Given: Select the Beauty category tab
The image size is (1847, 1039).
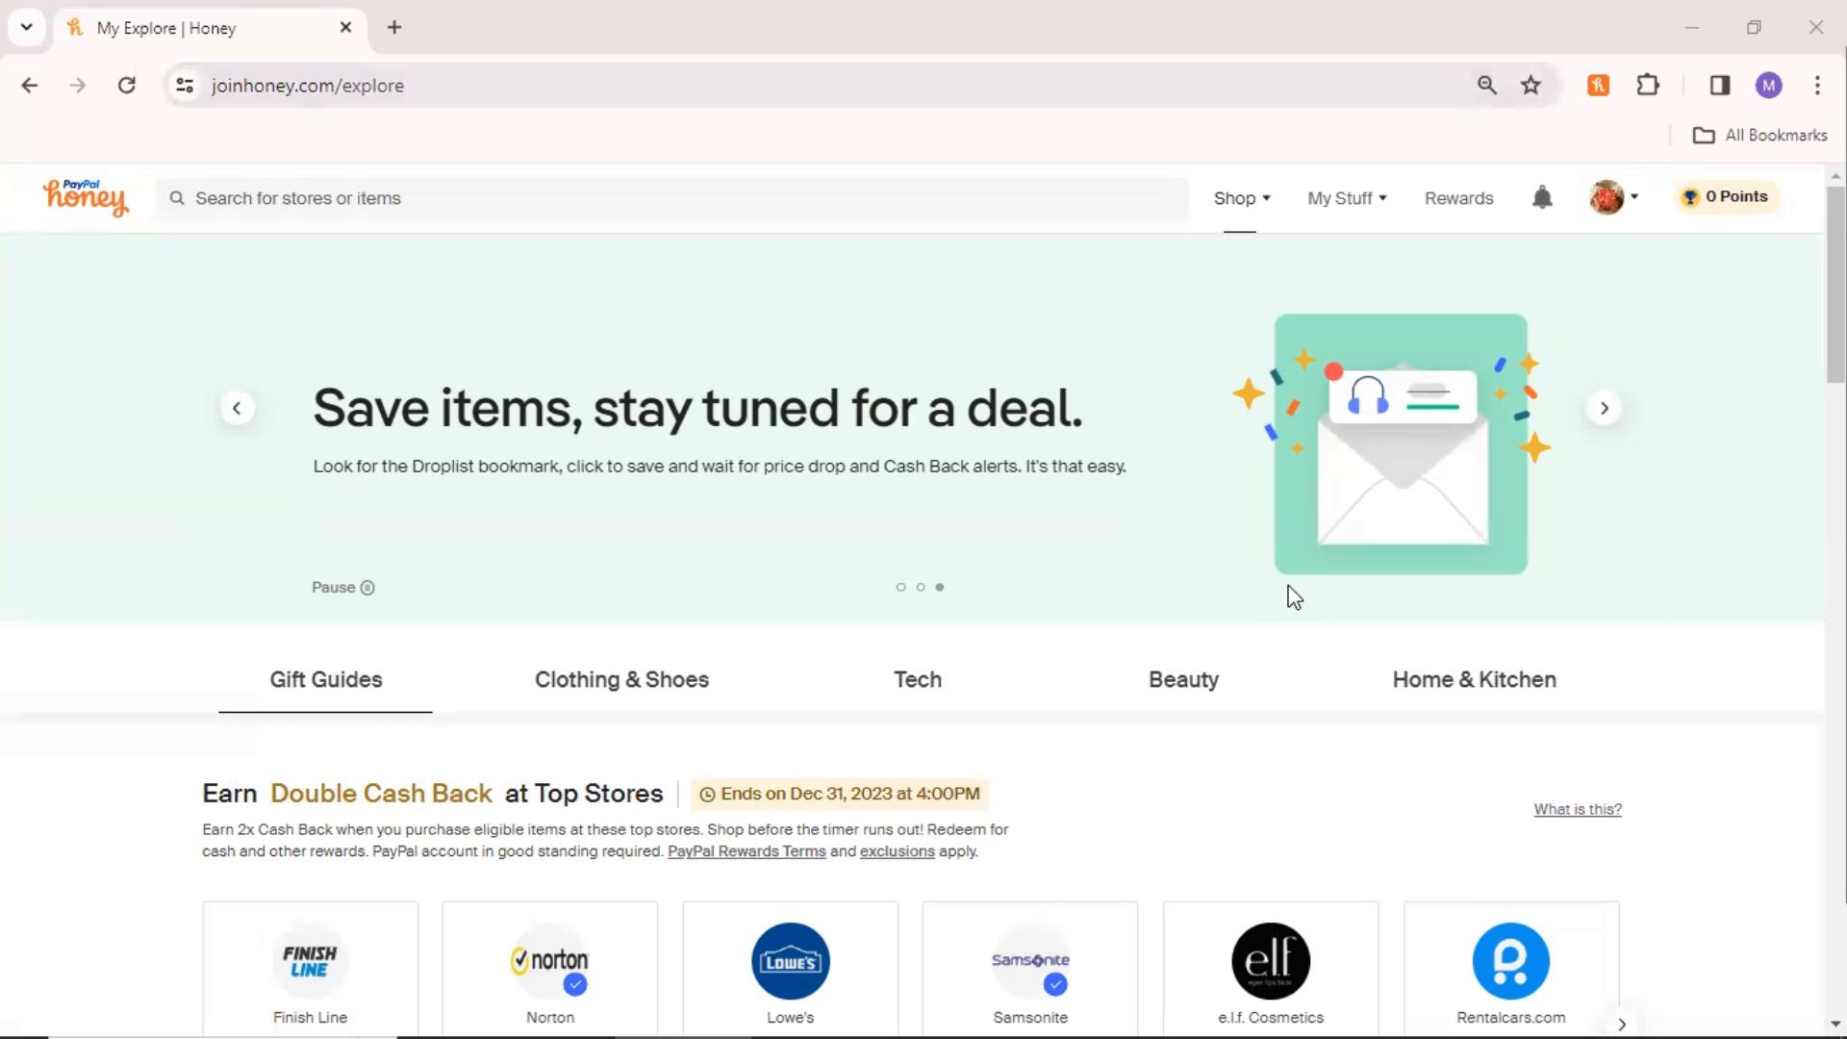Looking at the screenshot, I should pos(1183,678).
